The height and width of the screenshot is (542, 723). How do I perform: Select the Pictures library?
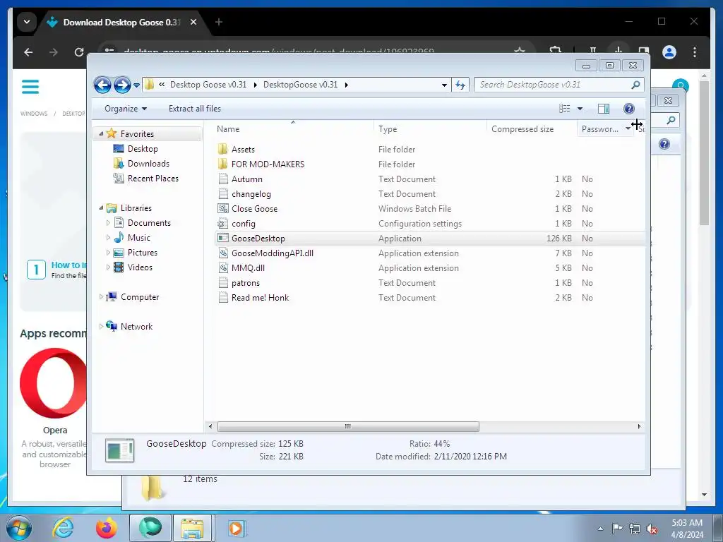(142, 253)
